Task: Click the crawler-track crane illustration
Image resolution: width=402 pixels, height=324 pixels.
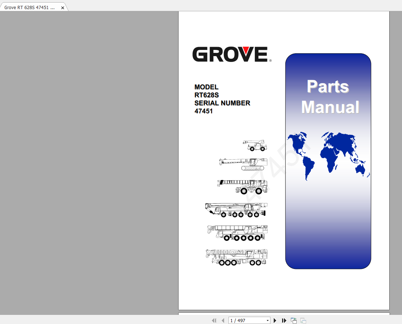Action: [x=243, y=164]
